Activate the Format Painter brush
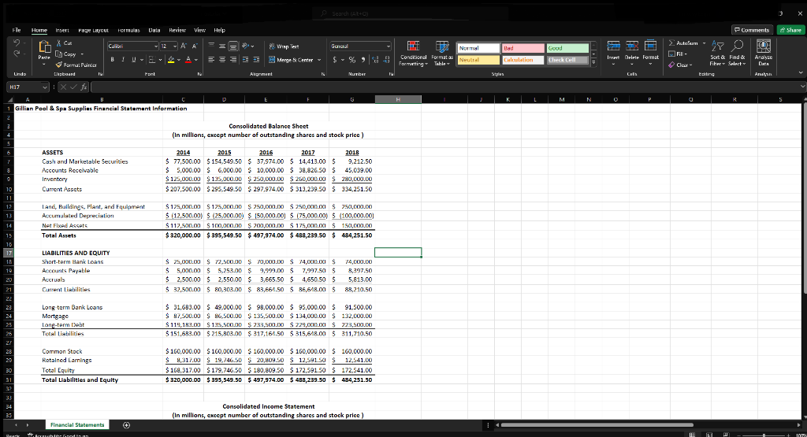The height and width of the screenshot is (437, 807). pos(76,65)
